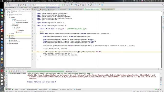Toggle sort alphabetically in Run panel
Viewport: 164px width, 92px height.
[x=14, y=71]
